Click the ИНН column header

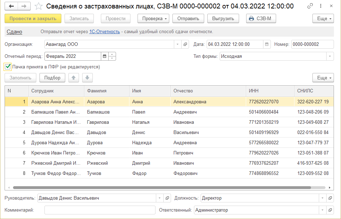(270, 91)
